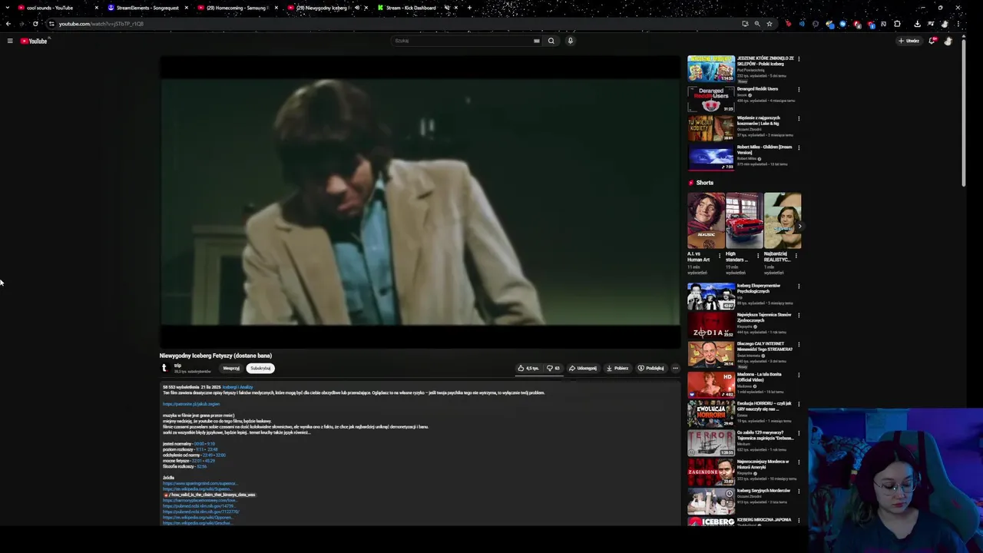Switch to the Homecoming - Samsung tab
Viewport: 983px width, 553px height.
[237, 8]
